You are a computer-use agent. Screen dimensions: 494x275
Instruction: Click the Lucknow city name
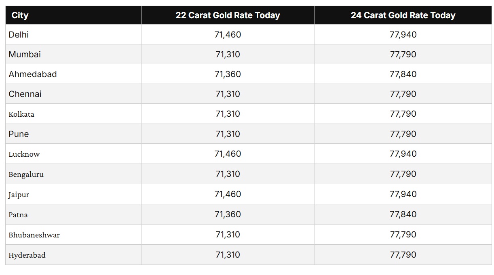point(24,154)
